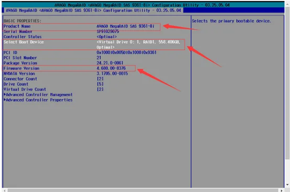Screen dimensions: 290x192
Task: Select the Drive Count value [5]
Action: click(100, 84)
